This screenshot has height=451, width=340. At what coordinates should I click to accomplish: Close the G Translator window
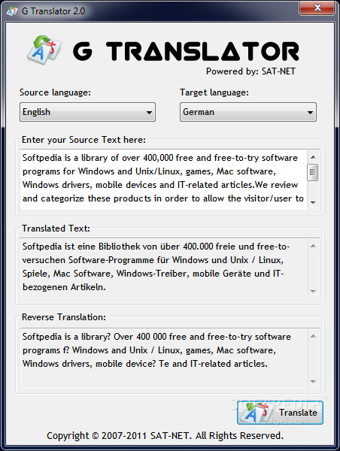[317, 8]
